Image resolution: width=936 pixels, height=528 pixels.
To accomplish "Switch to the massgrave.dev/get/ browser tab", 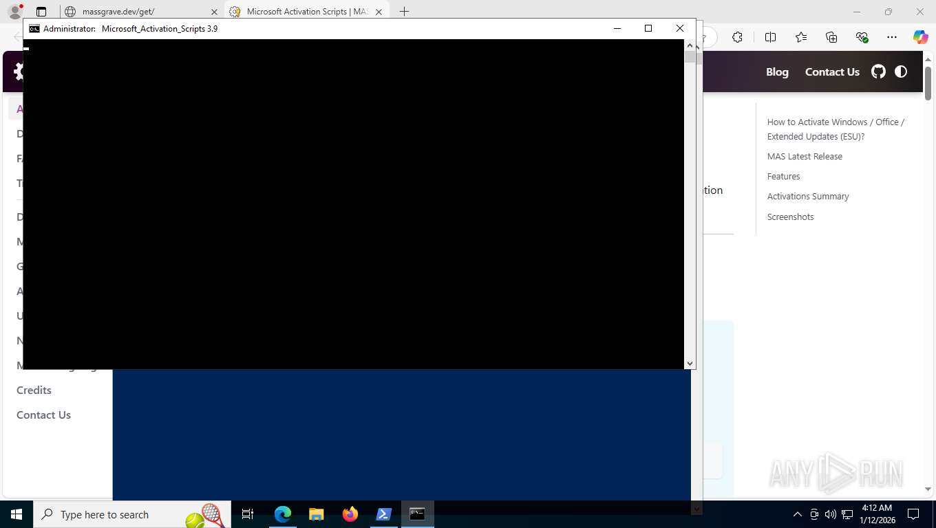I will 140,12.
